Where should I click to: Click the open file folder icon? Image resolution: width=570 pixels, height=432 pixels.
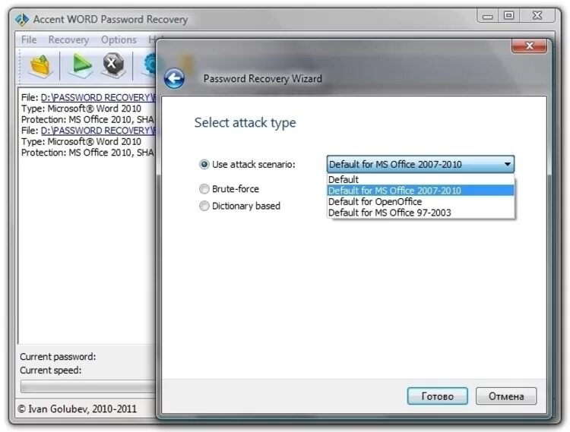point(40,66)
